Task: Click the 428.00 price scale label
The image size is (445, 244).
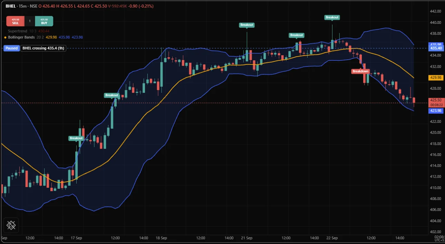Action: 436,88
